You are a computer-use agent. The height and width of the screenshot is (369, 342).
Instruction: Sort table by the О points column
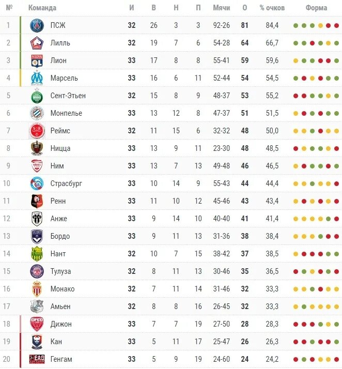click(245, 8)
